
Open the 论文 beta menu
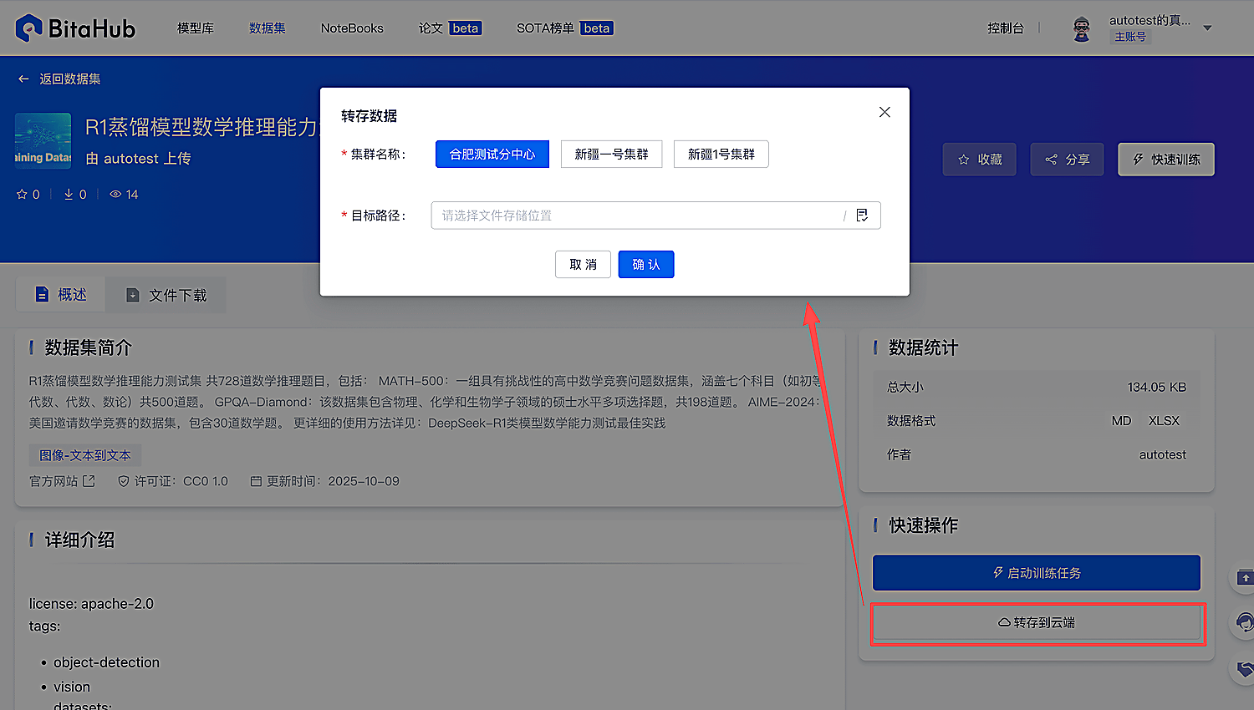(450, 28)
